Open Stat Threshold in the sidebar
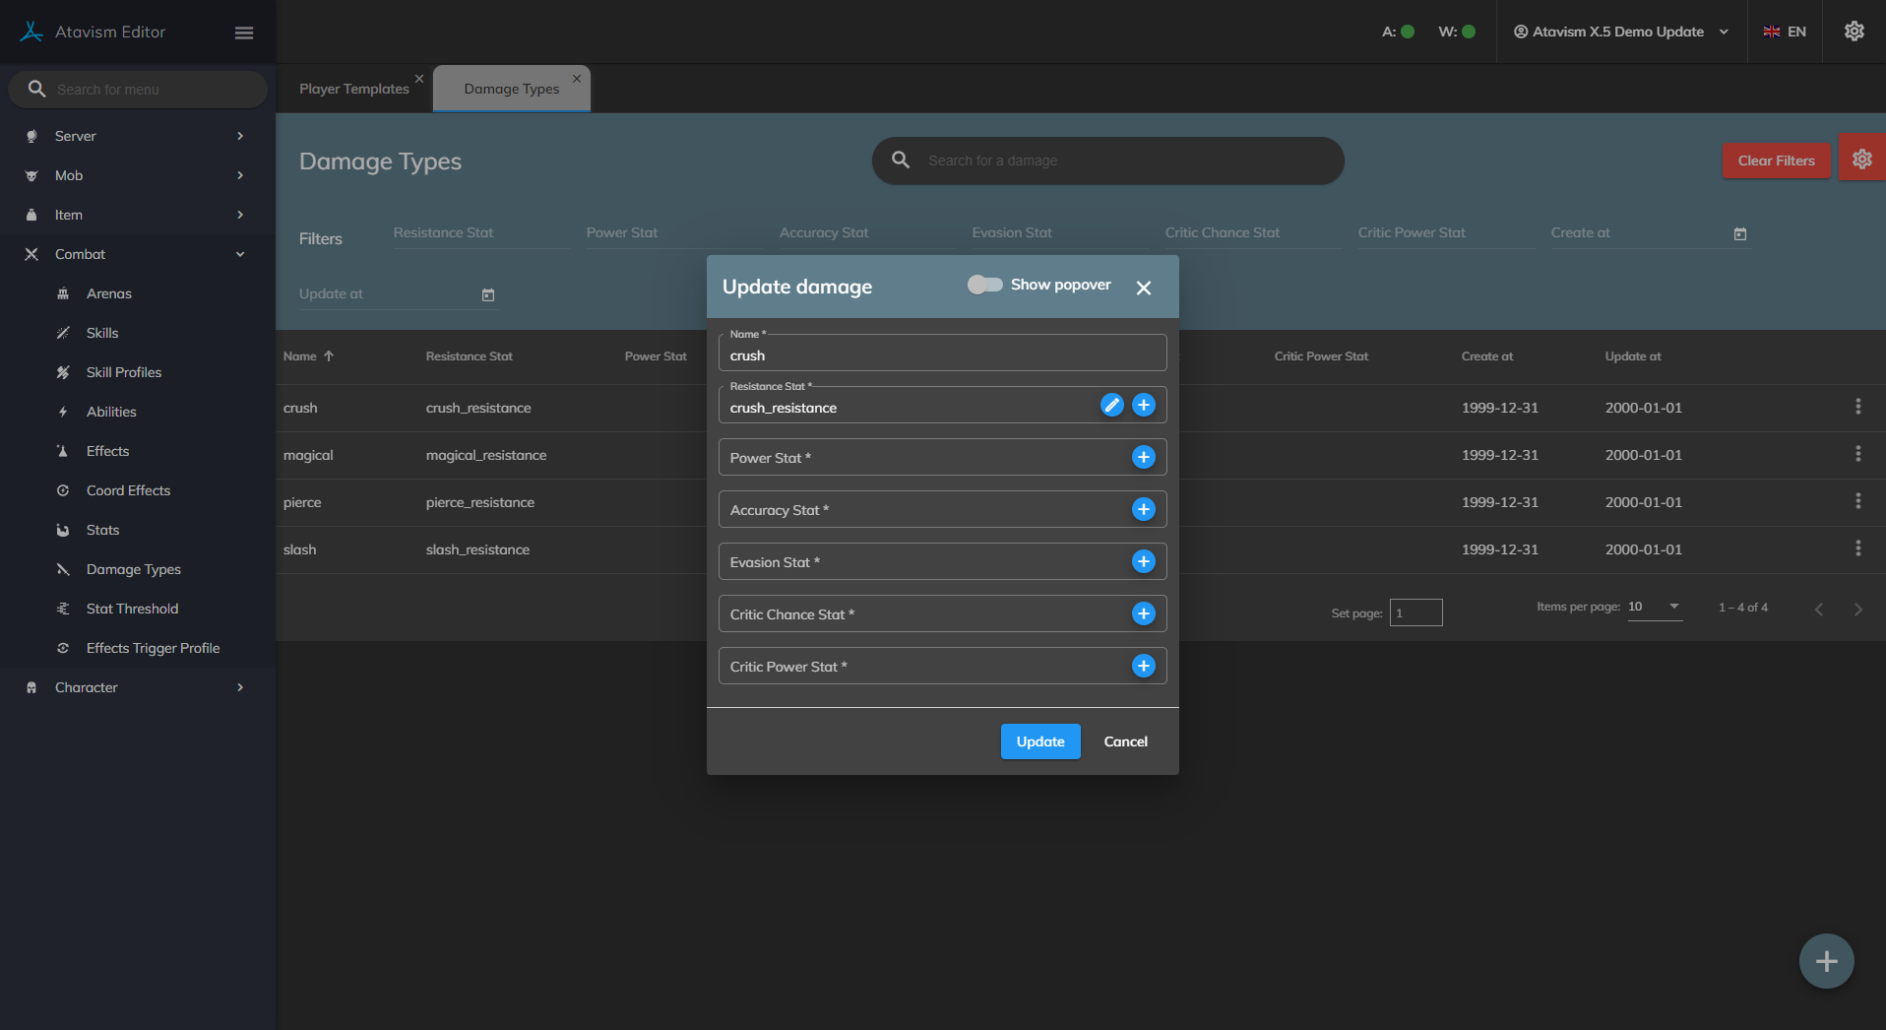This screenshot has width=1886, height=1030. pyautogui.click(x=132, y=609)
